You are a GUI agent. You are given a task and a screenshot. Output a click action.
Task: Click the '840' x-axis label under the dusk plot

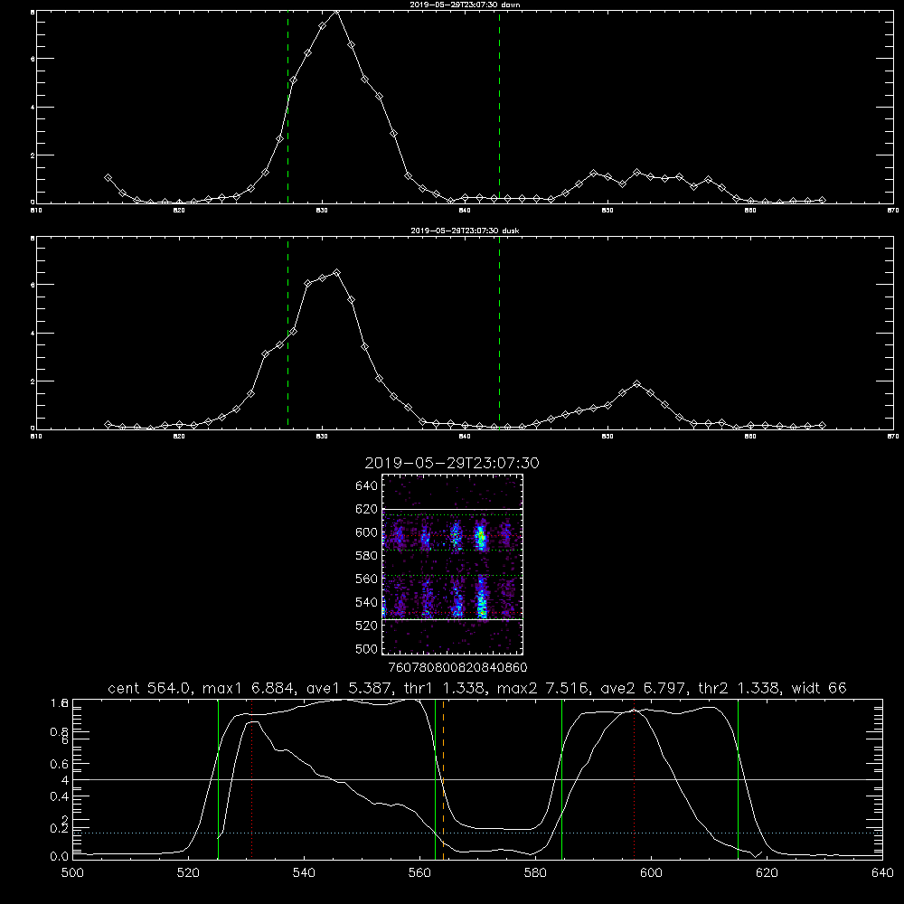pyautogui.click(x=465, y=437)
